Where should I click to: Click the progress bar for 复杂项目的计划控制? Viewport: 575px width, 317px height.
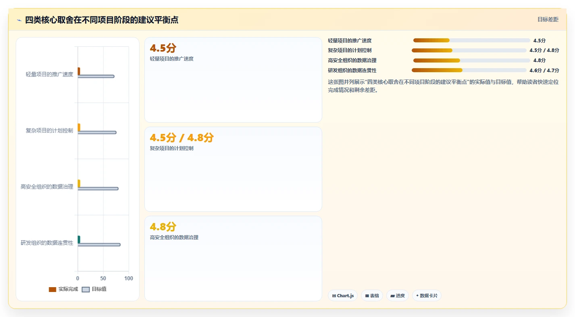coord(469,50)
